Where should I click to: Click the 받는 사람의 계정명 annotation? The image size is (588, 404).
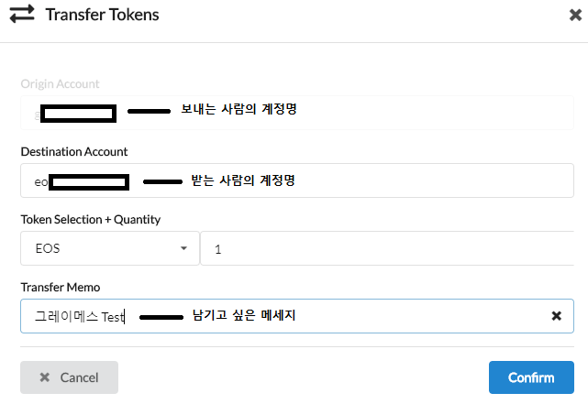click(x=243, y=180)
